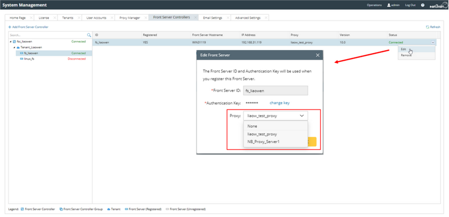
Task: Click the Refresh icon button
Action: click(428, 27)
